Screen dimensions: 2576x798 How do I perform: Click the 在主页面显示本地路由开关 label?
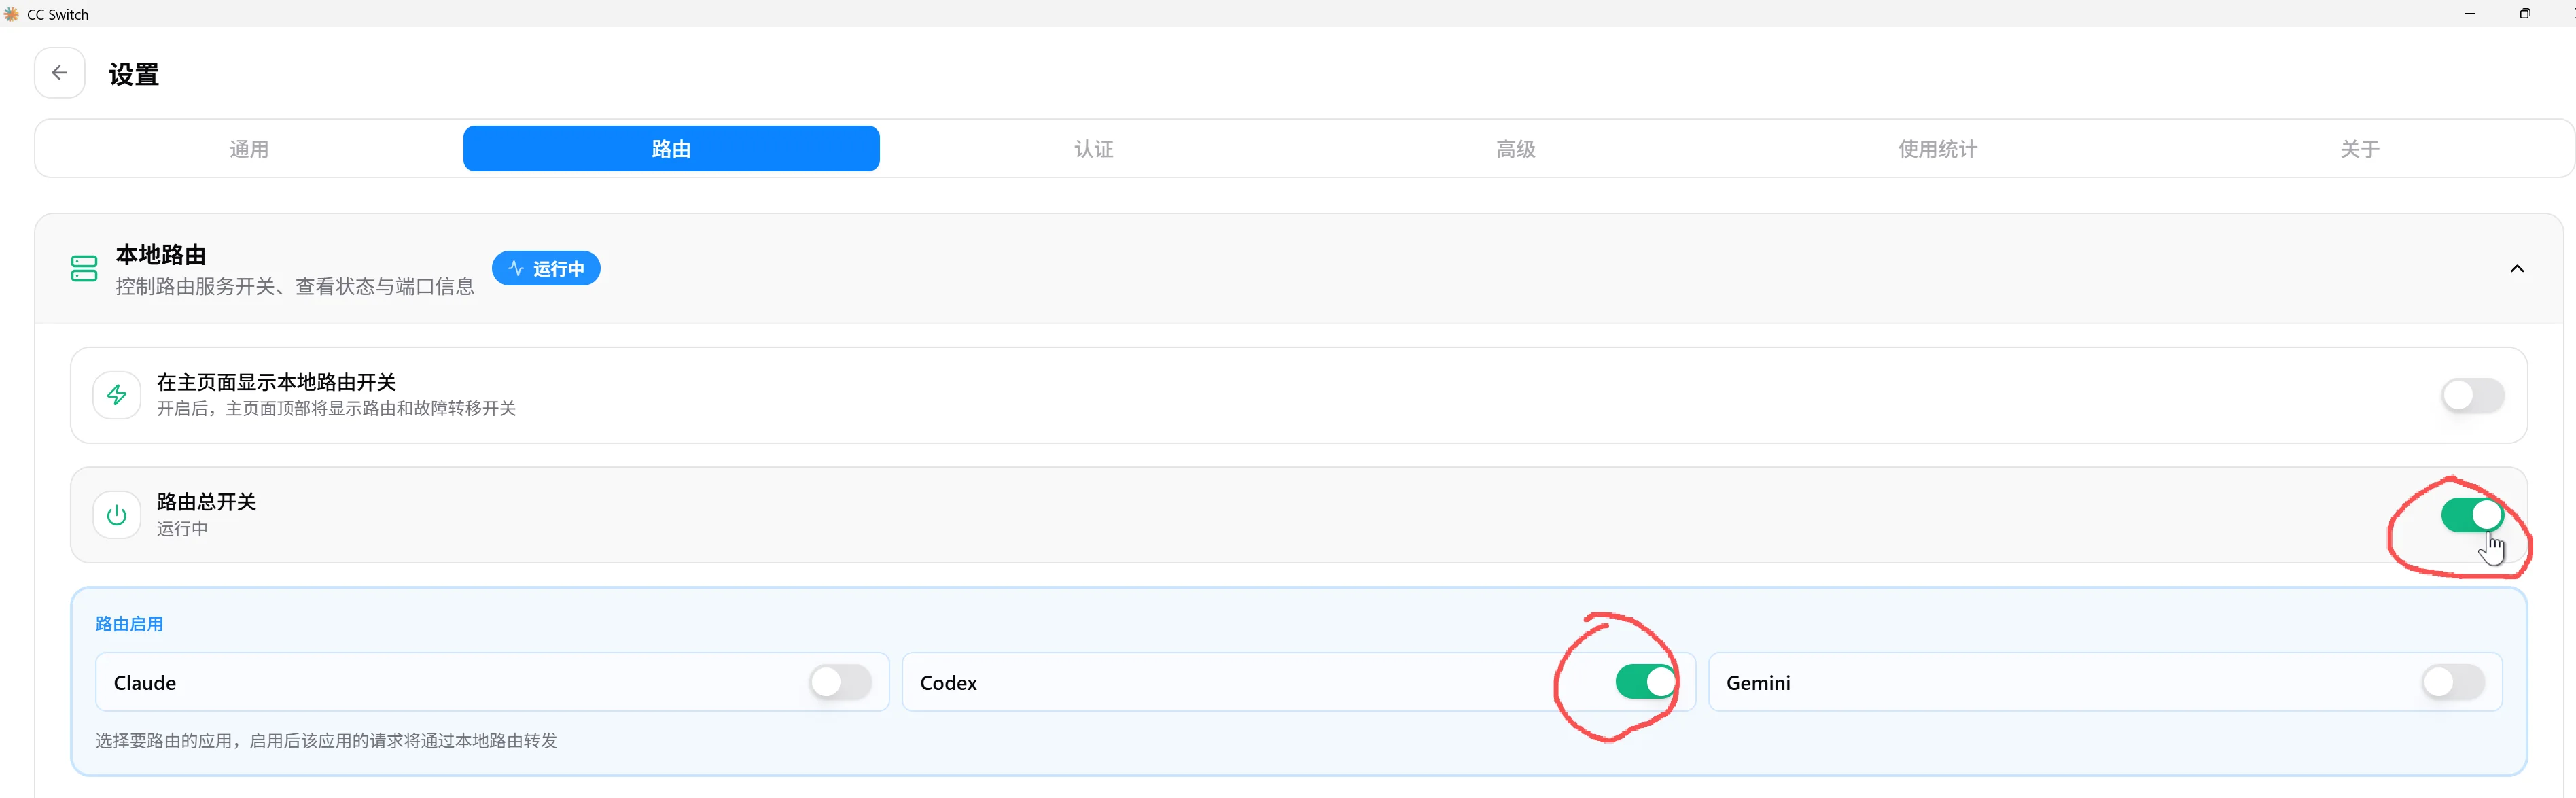[x=276, y=382]
